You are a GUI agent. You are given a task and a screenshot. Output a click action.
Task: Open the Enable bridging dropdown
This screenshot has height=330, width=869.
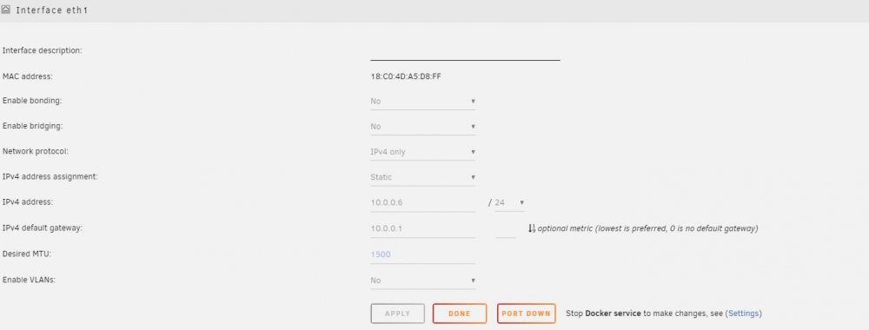423,127
